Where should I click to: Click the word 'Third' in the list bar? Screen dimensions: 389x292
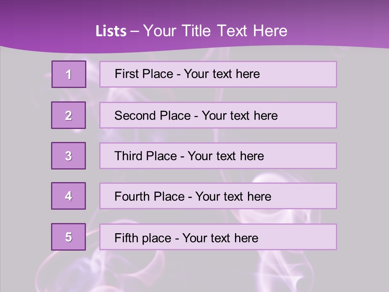[x=128, y=156]
